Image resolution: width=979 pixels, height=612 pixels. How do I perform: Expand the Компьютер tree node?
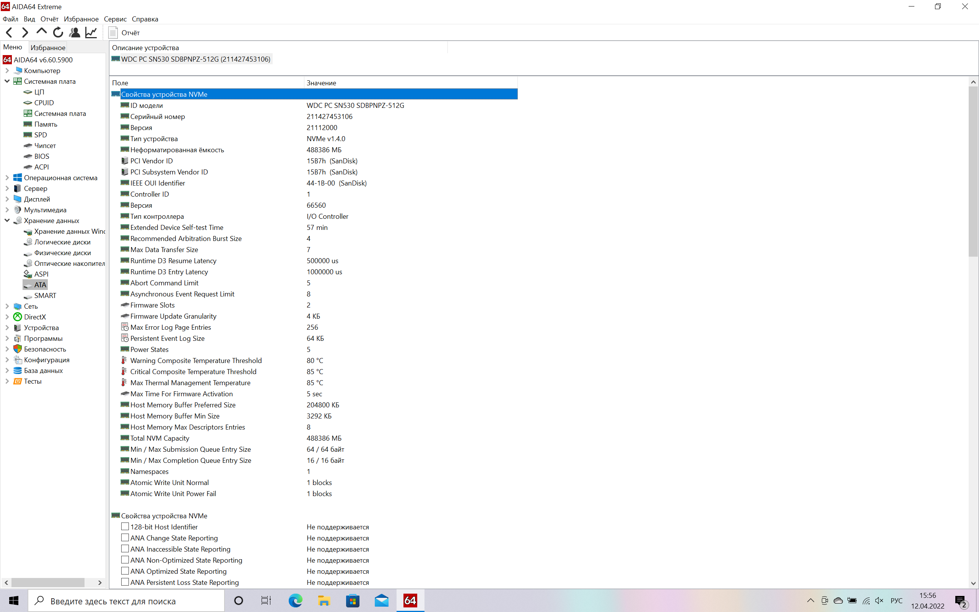[7, 70]
